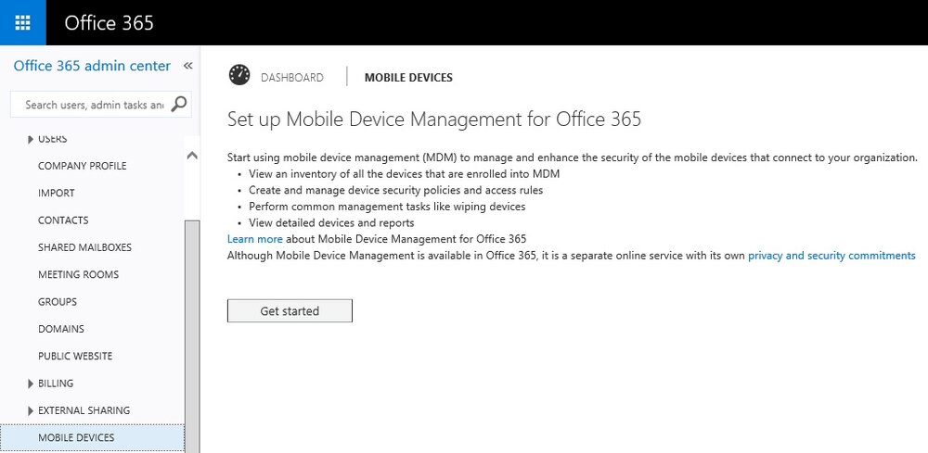
Task: Select the MOBILE DEVICES header tab
Action: click(408, 78)
